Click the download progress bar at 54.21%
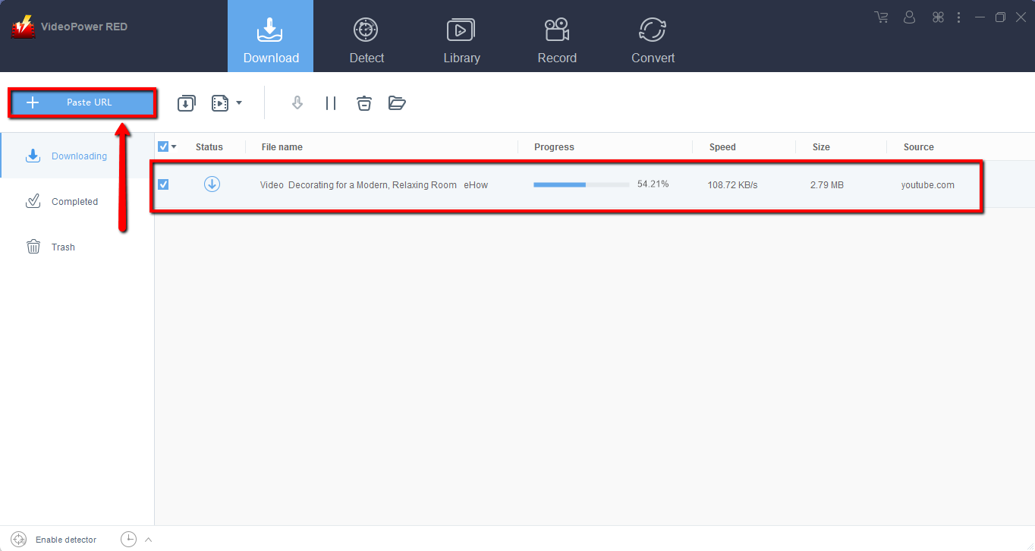This screenshot has height=551, width=1035. [x=580, y=184]
